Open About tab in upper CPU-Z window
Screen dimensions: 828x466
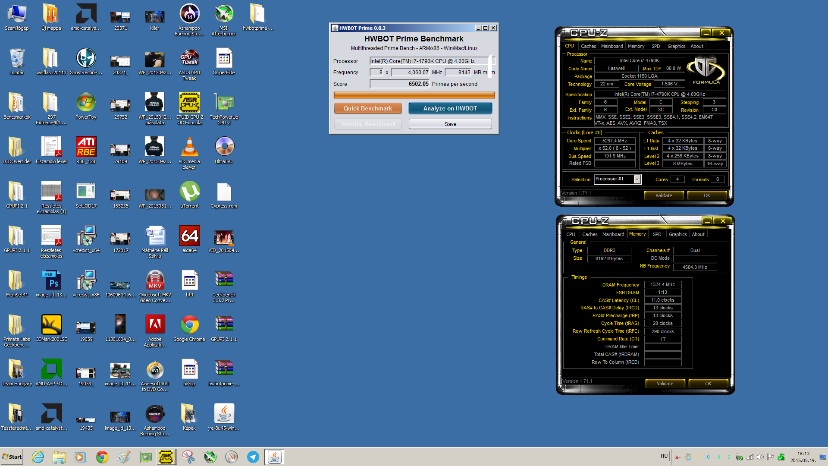click(x=697, y=46)
